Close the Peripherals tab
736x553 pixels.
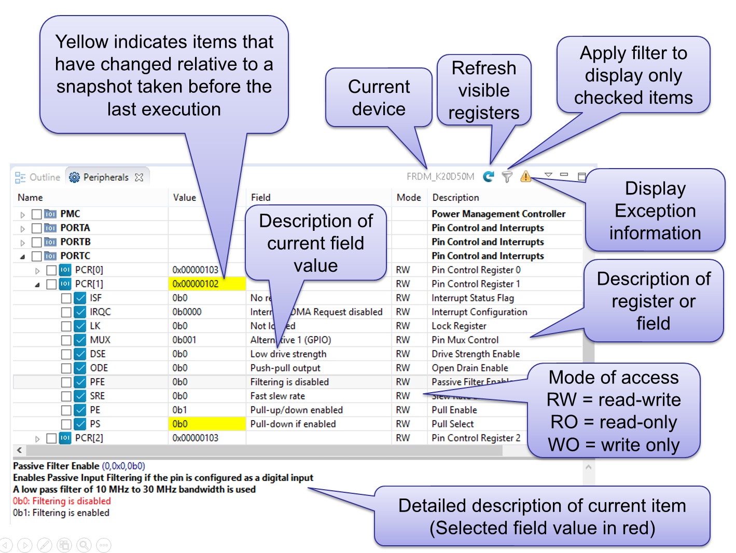click(139, 177)
